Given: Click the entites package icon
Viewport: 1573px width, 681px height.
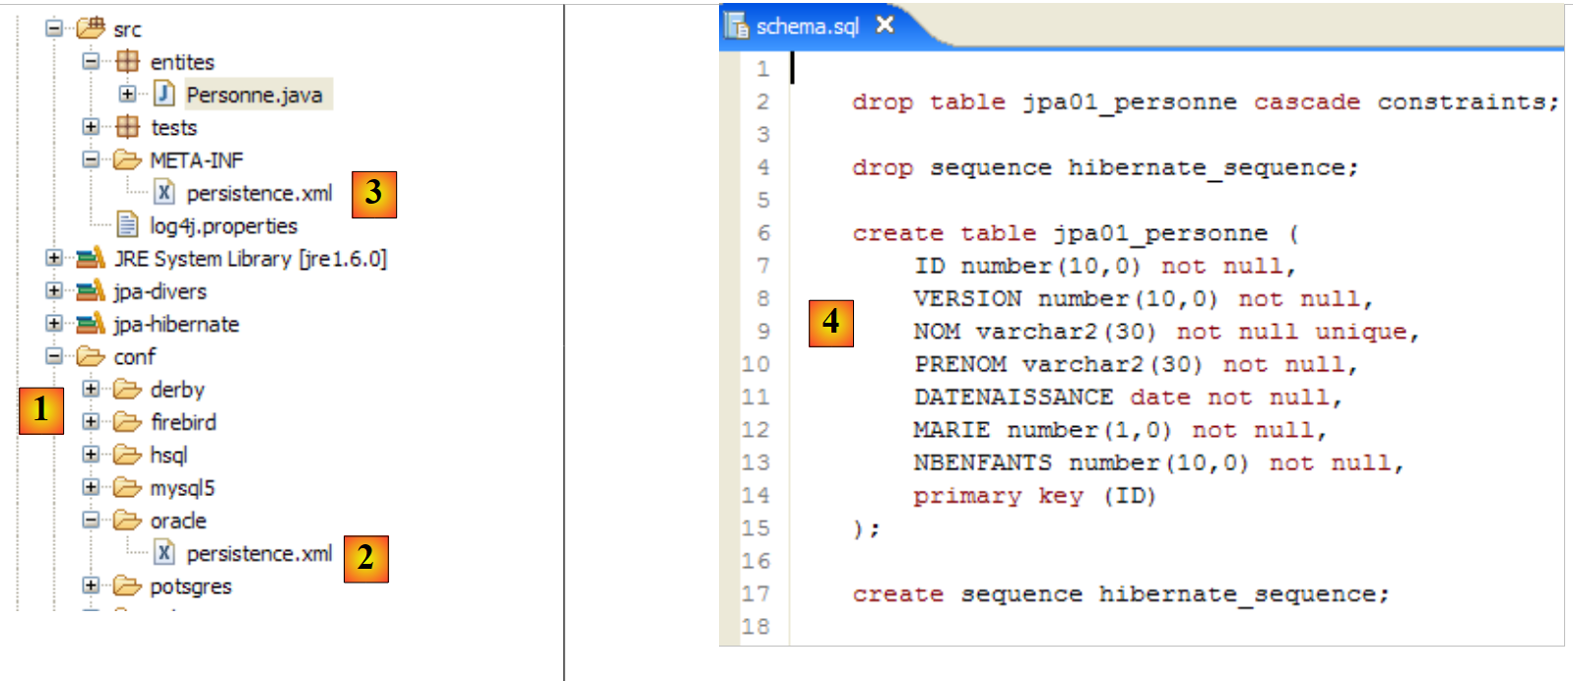Looking at the screenshot, I should point(127,61).
